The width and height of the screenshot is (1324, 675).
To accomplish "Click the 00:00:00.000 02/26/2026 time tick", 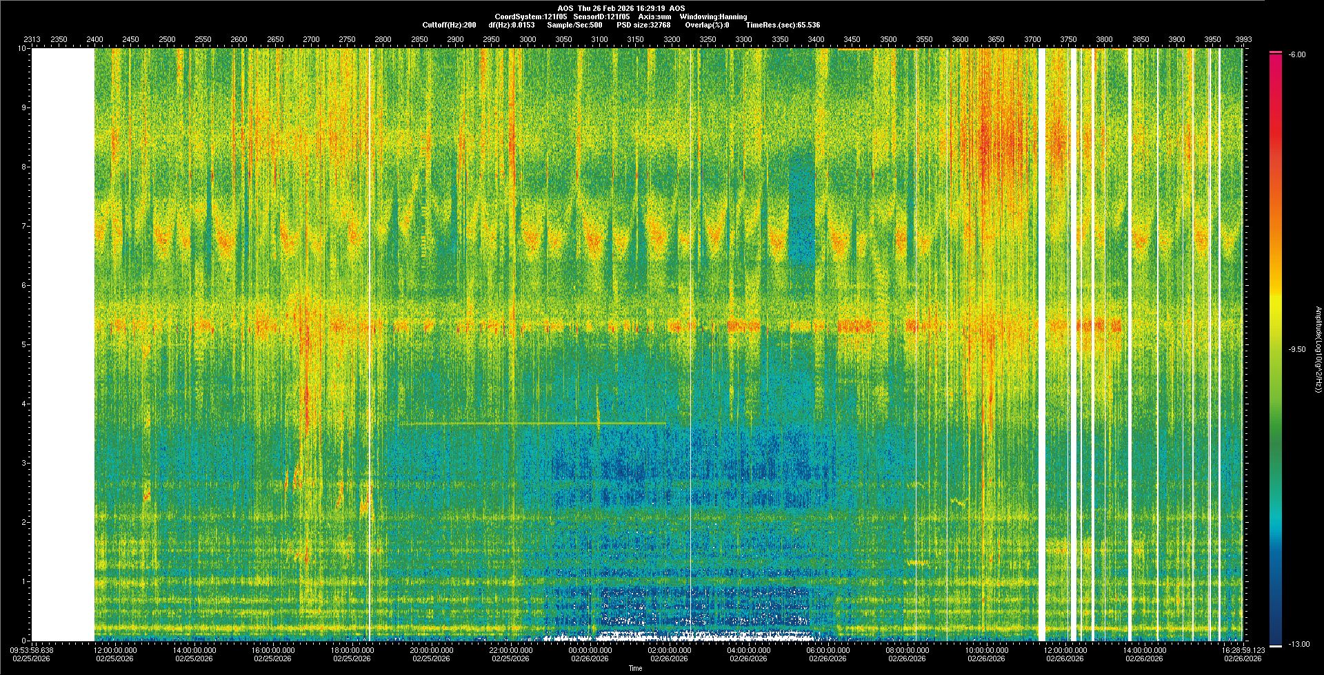I will (590, 654).
